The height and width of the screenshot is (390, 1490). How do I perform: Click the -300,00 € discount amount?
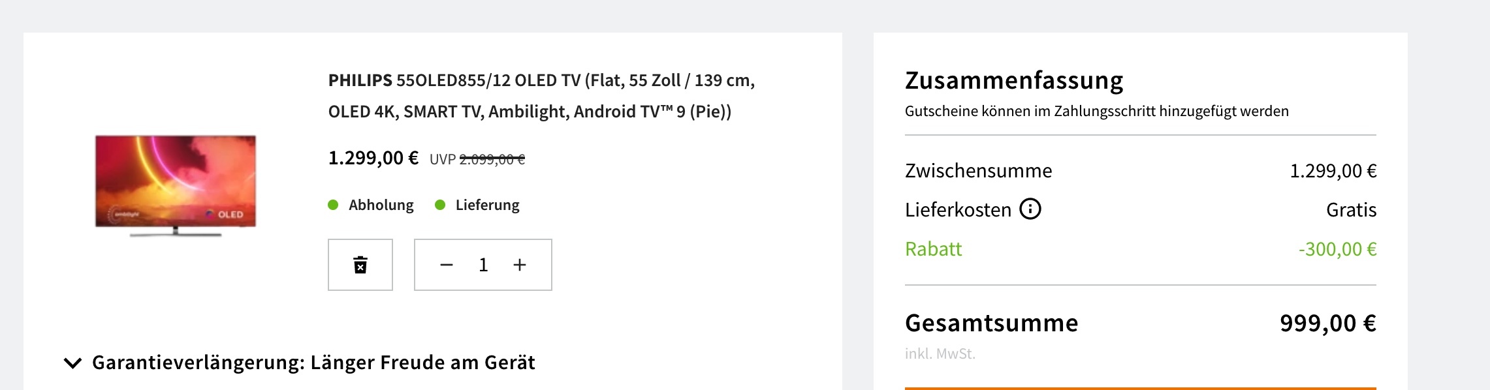(x=1338, y=249)
